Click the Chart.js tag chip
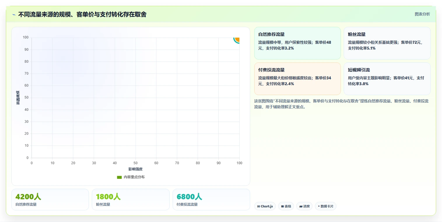 tap(265, 206)
